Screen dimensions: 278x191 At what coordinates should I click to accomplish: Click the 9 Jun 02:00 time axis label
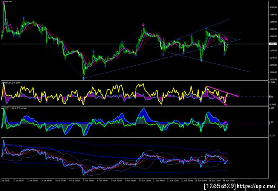[117, 180]
